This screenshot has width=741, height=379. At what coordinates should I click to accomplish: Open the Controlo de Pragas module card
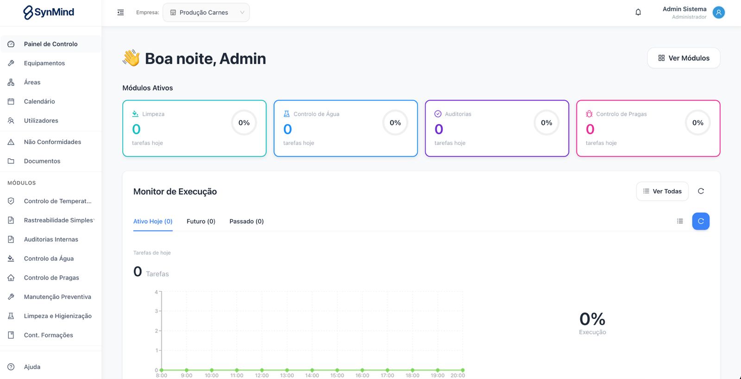pos(648,128)
